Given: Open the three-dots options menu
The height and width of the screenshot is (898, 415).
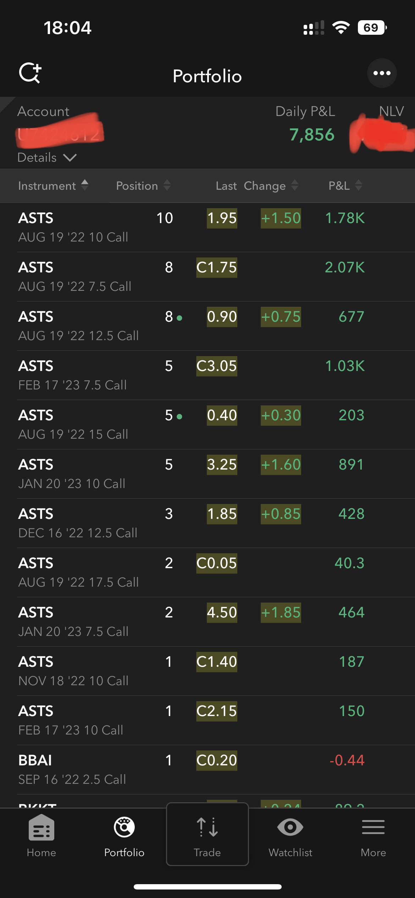Looking at the screenshot, I should point(382,73).
